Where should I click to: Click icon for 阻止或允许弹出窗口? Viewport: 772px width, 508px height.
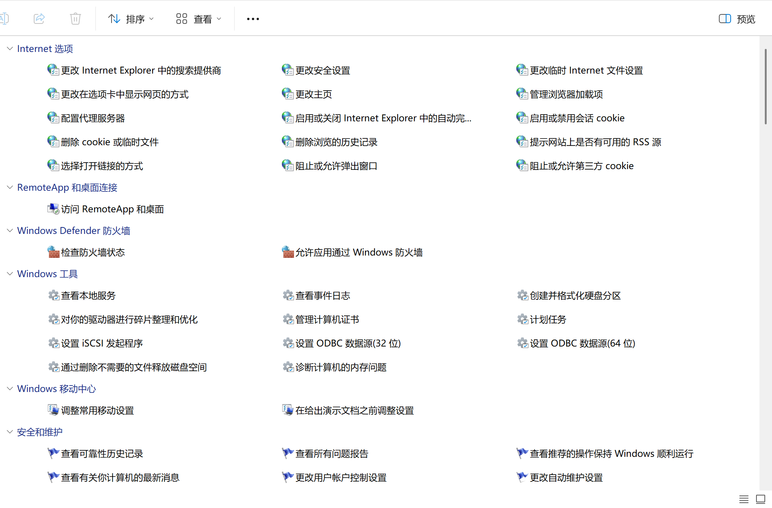[x=288, y=165]
